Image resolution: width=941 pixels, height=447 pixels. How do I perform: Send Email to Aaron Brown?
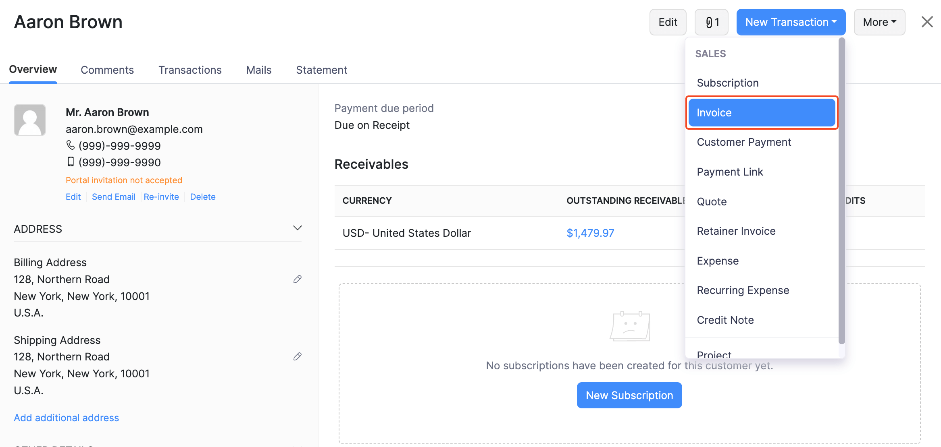coord(114,197)
